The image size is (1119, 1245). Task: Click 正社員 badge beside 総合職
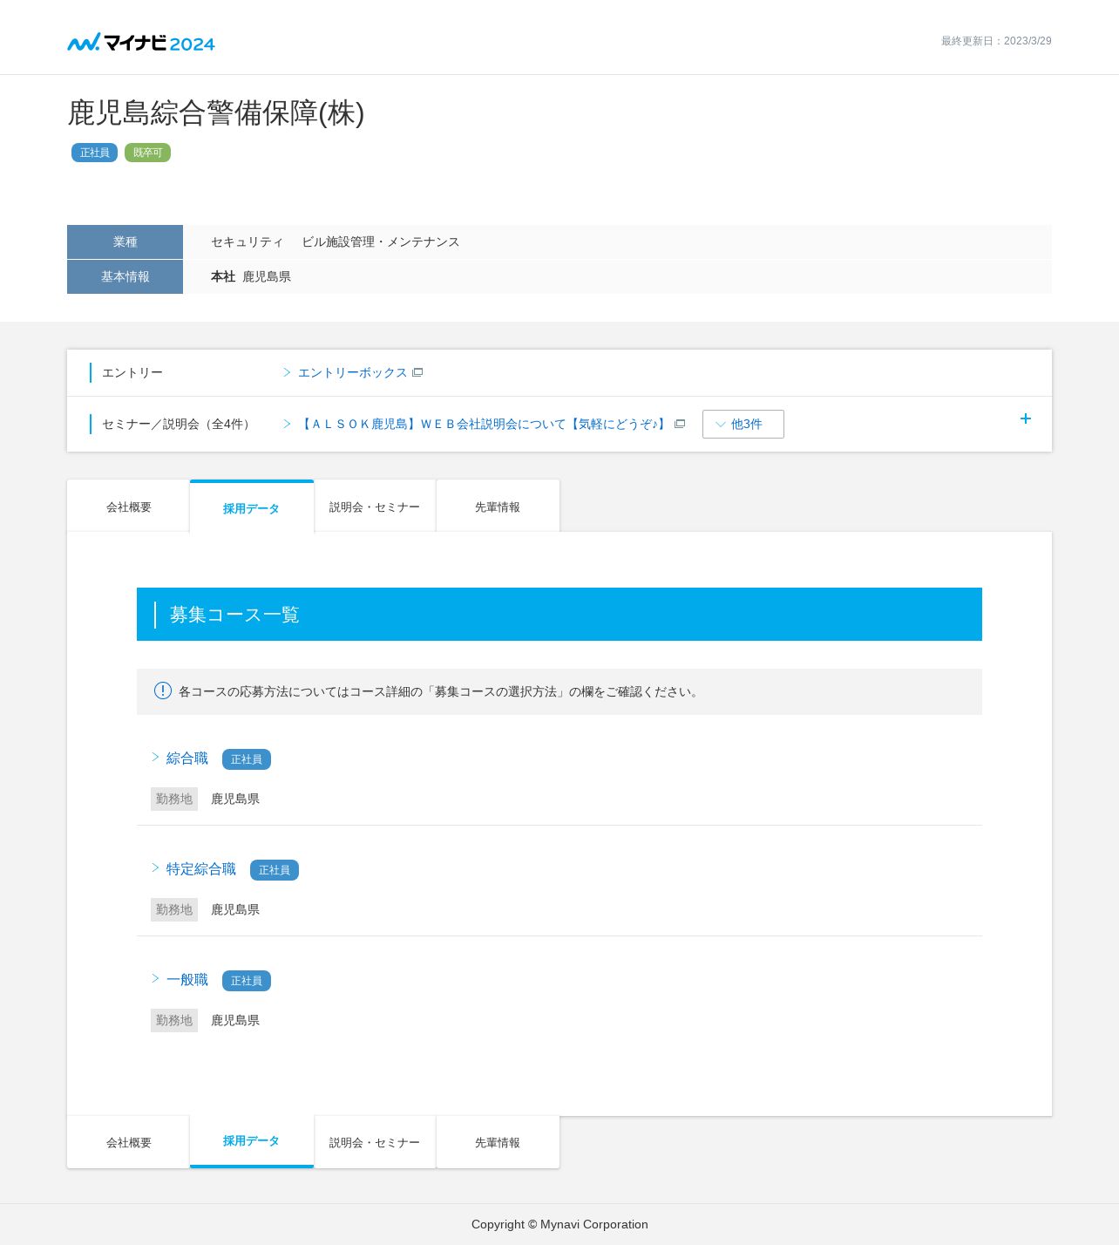click(247, 759)
